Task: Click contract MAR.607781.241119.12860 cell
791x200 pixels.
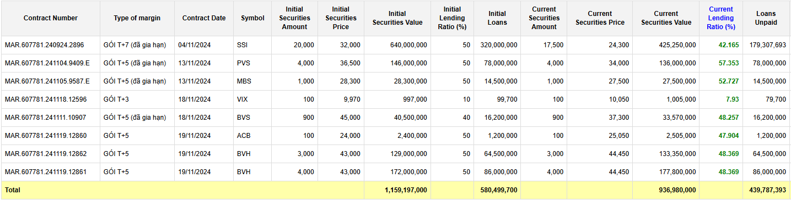Action: [51, 136]
